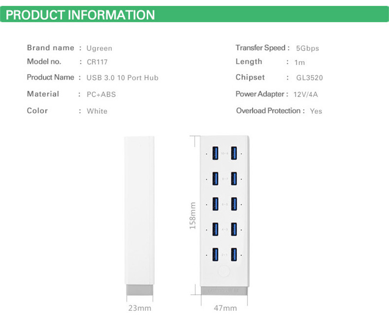Click the length value "1m"

click(x=300, y=63)
